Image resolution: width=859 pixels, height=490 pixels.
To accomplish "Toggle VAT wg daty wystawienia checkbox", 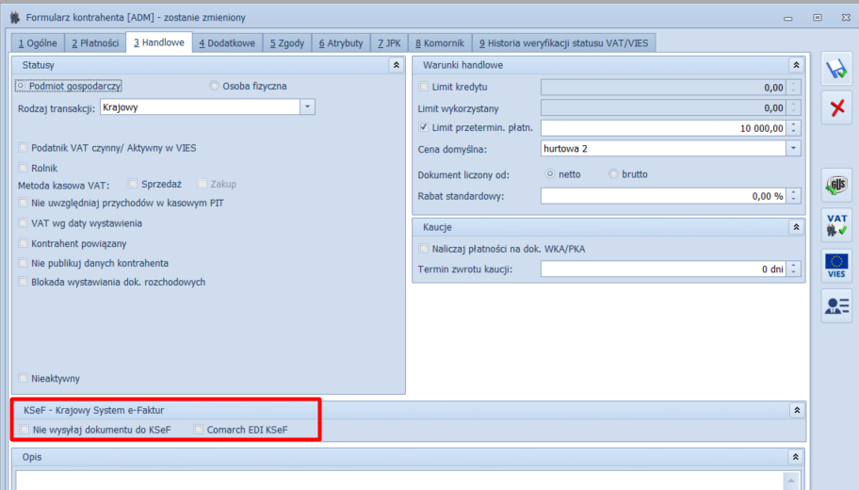I will (23, 223).
